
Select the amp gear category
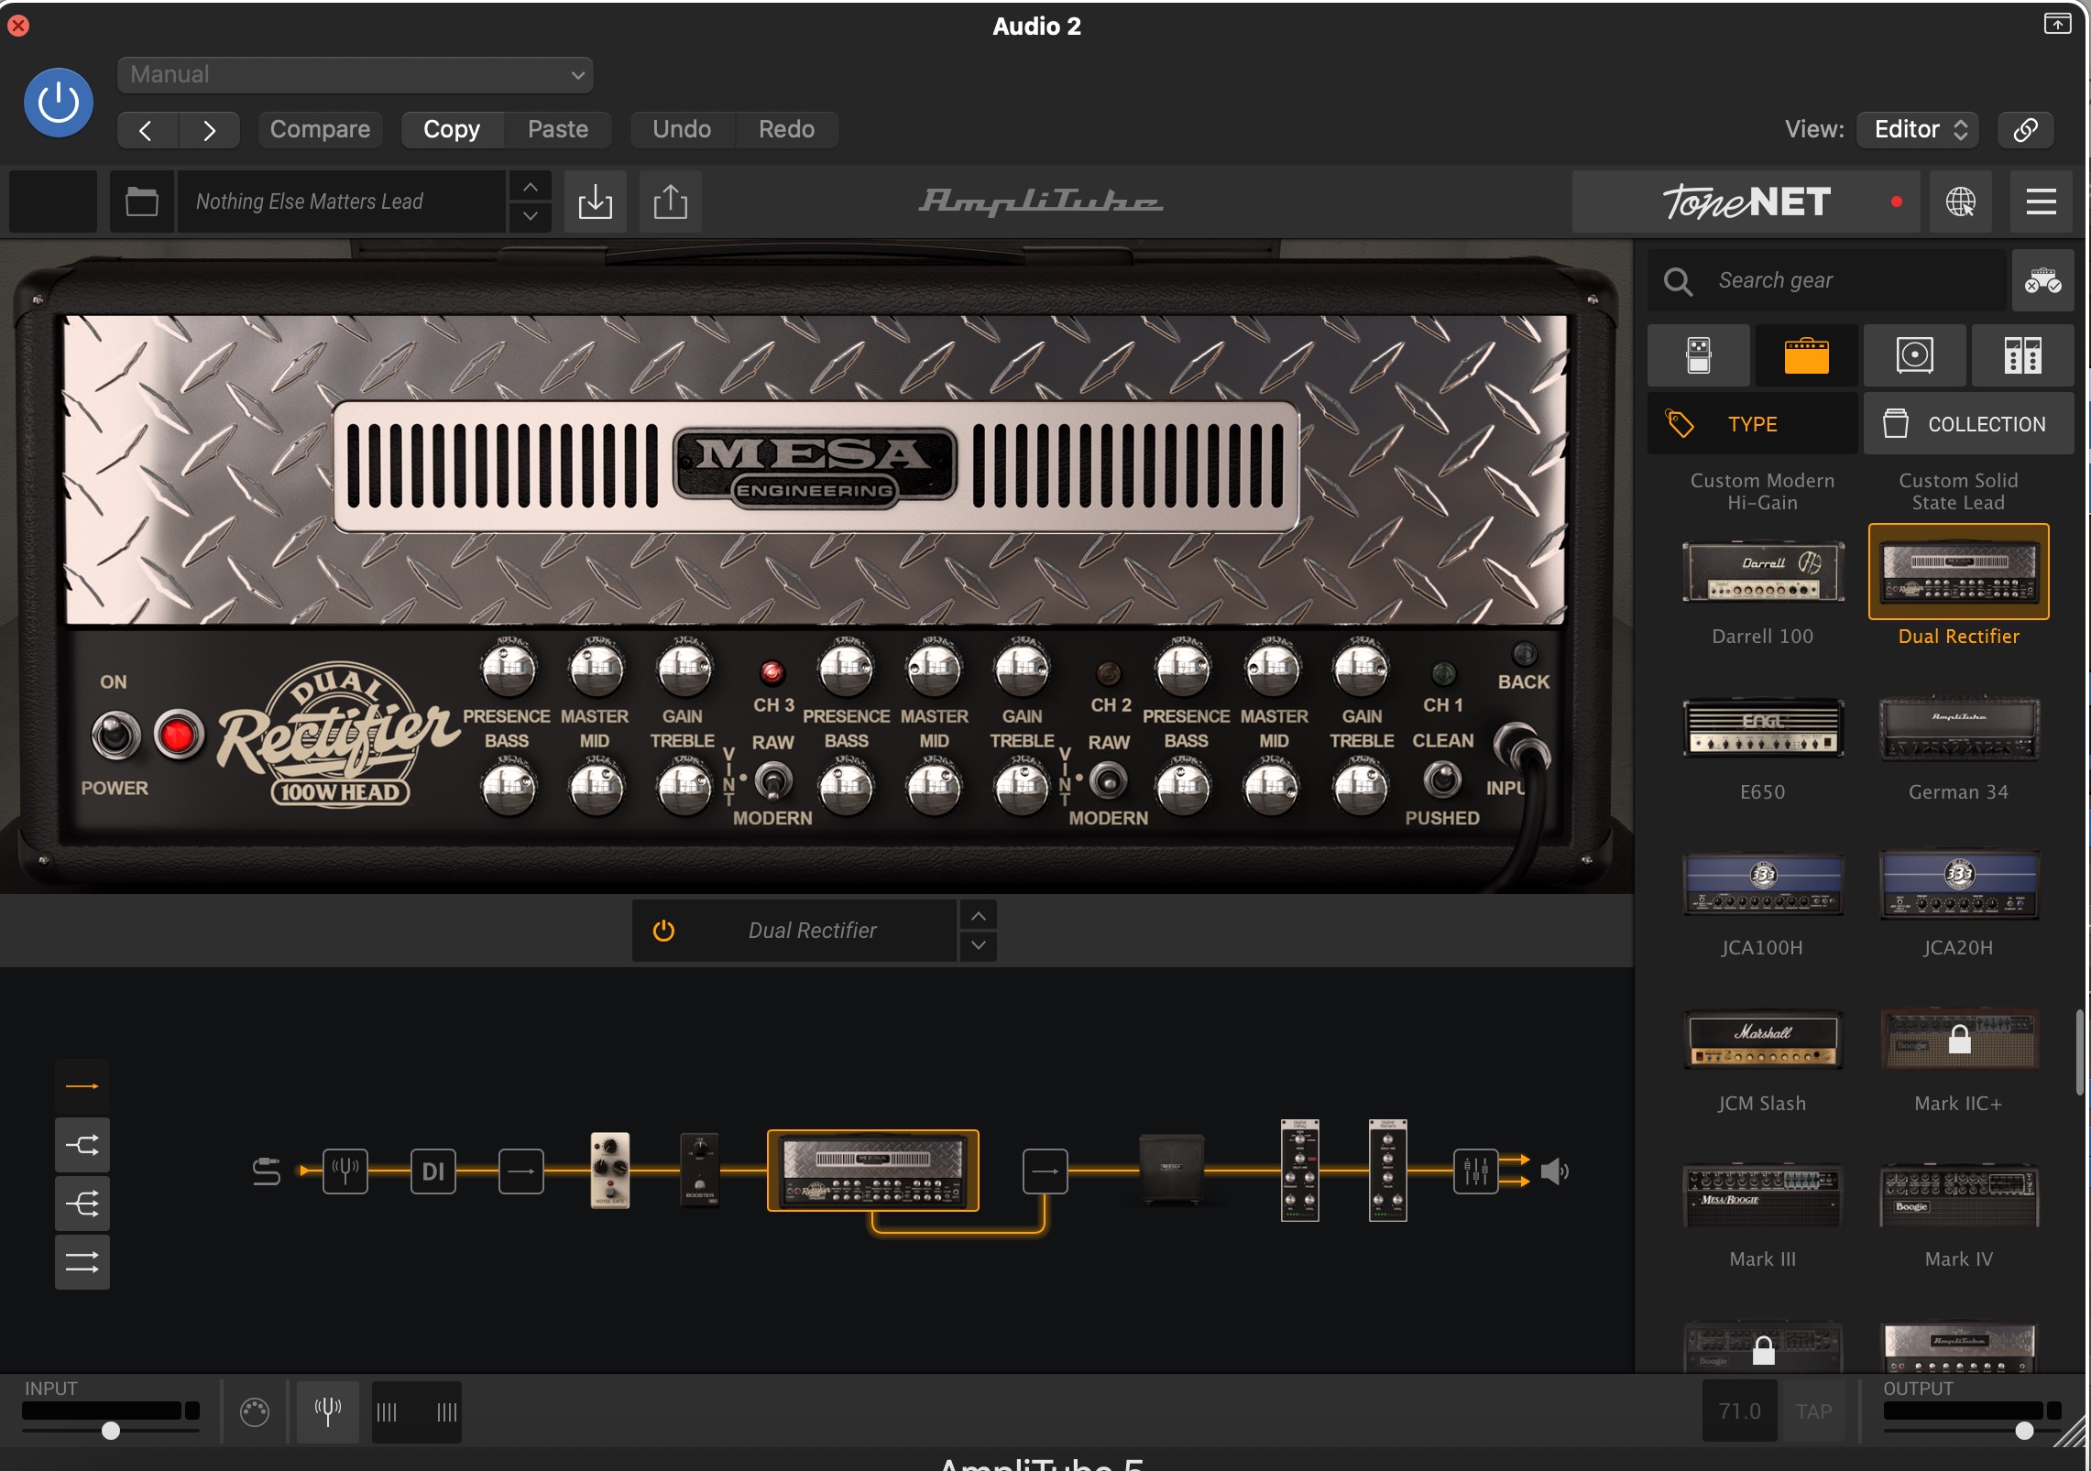coord(1806,355)
